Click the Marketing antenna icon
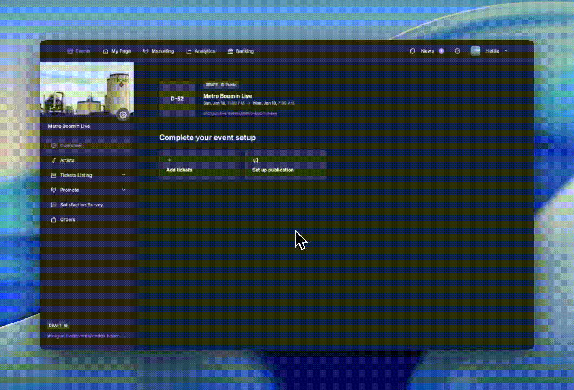Image resolution: width=574 pixels, height=390 pixels. (146, 51)
